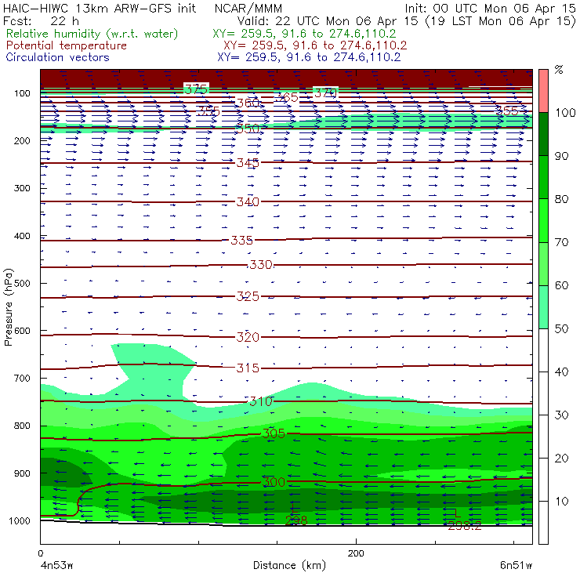Image resolution: width=580 pixels, height=580 pixels.
Task: Select the blue 'Circulation vectors' legend label
Action: (x=58, y=57)
